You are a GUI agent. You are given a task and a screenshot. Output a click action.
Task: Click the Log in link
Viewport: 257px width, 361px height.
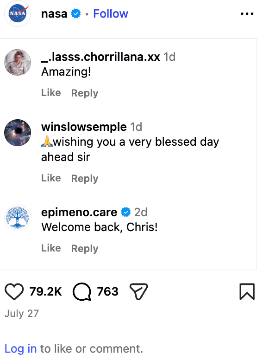20,348
